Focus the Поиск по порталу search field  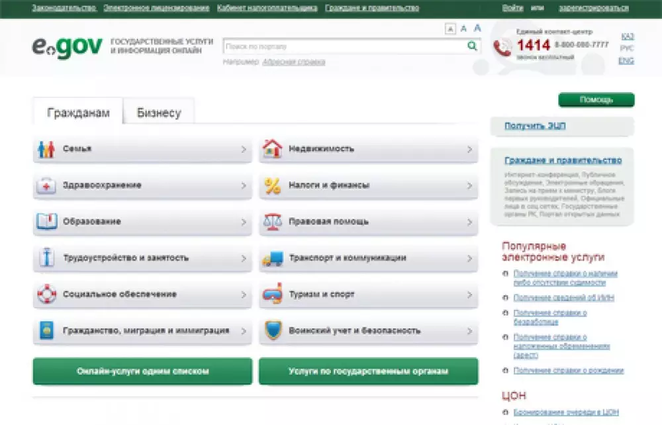point(344,46)
